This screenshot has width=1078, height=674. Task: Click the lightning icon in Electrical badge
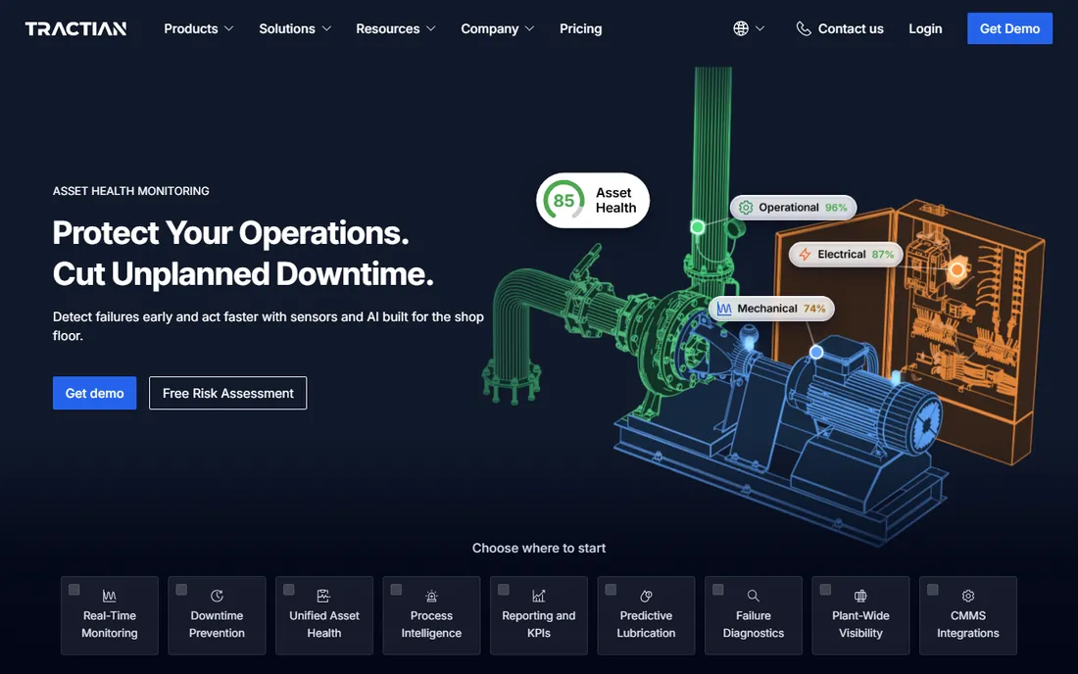[805, 254]
